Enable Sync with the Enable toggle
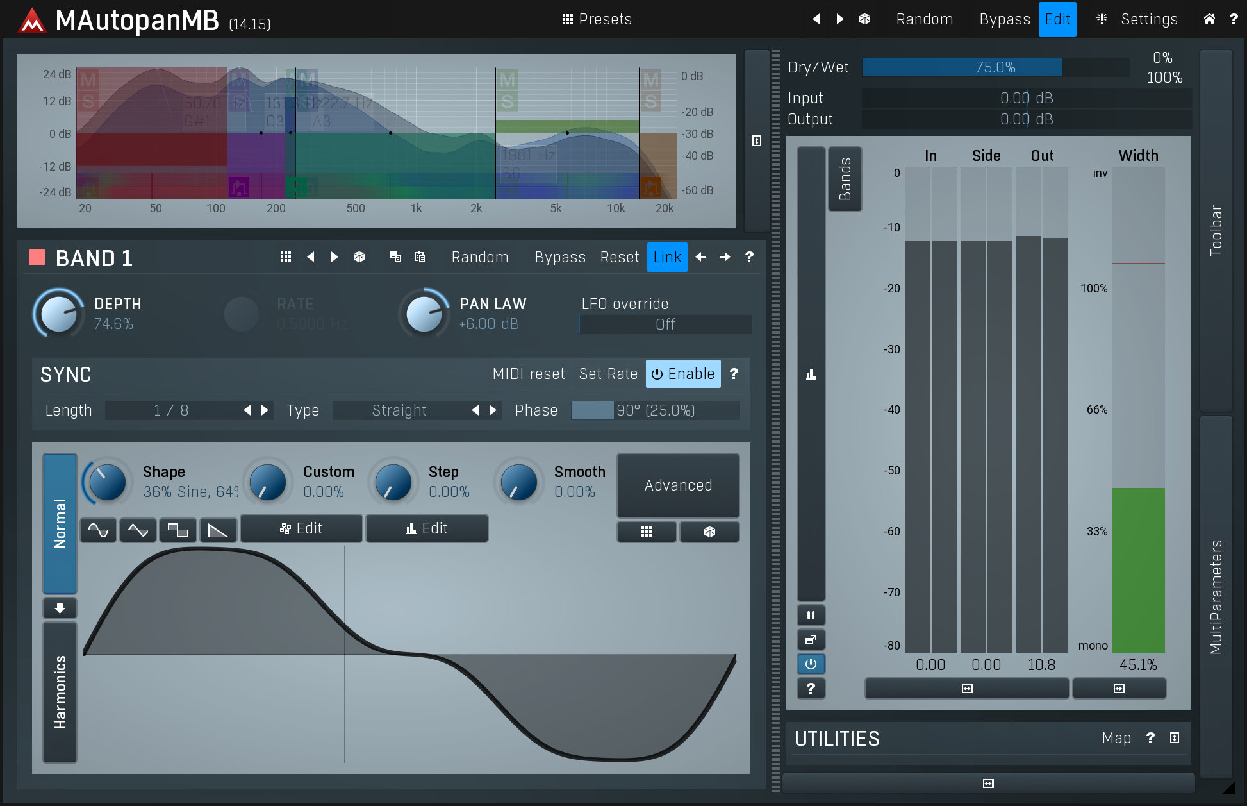Image resolution: width=1247 pixels, height=806 pixels. click(x=683, y=374)
